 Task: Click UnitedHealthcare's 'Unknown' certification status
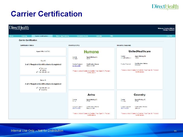click(138, 65)
